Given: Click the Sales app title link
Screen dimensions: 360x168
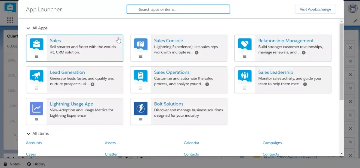Looking at the screenshot, I should point(55,40).
